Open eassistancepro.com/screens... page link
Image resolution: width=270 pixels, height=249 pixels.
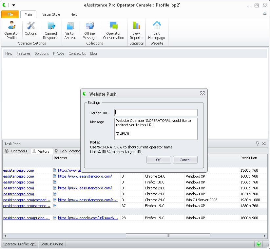[x=27, y=206]
